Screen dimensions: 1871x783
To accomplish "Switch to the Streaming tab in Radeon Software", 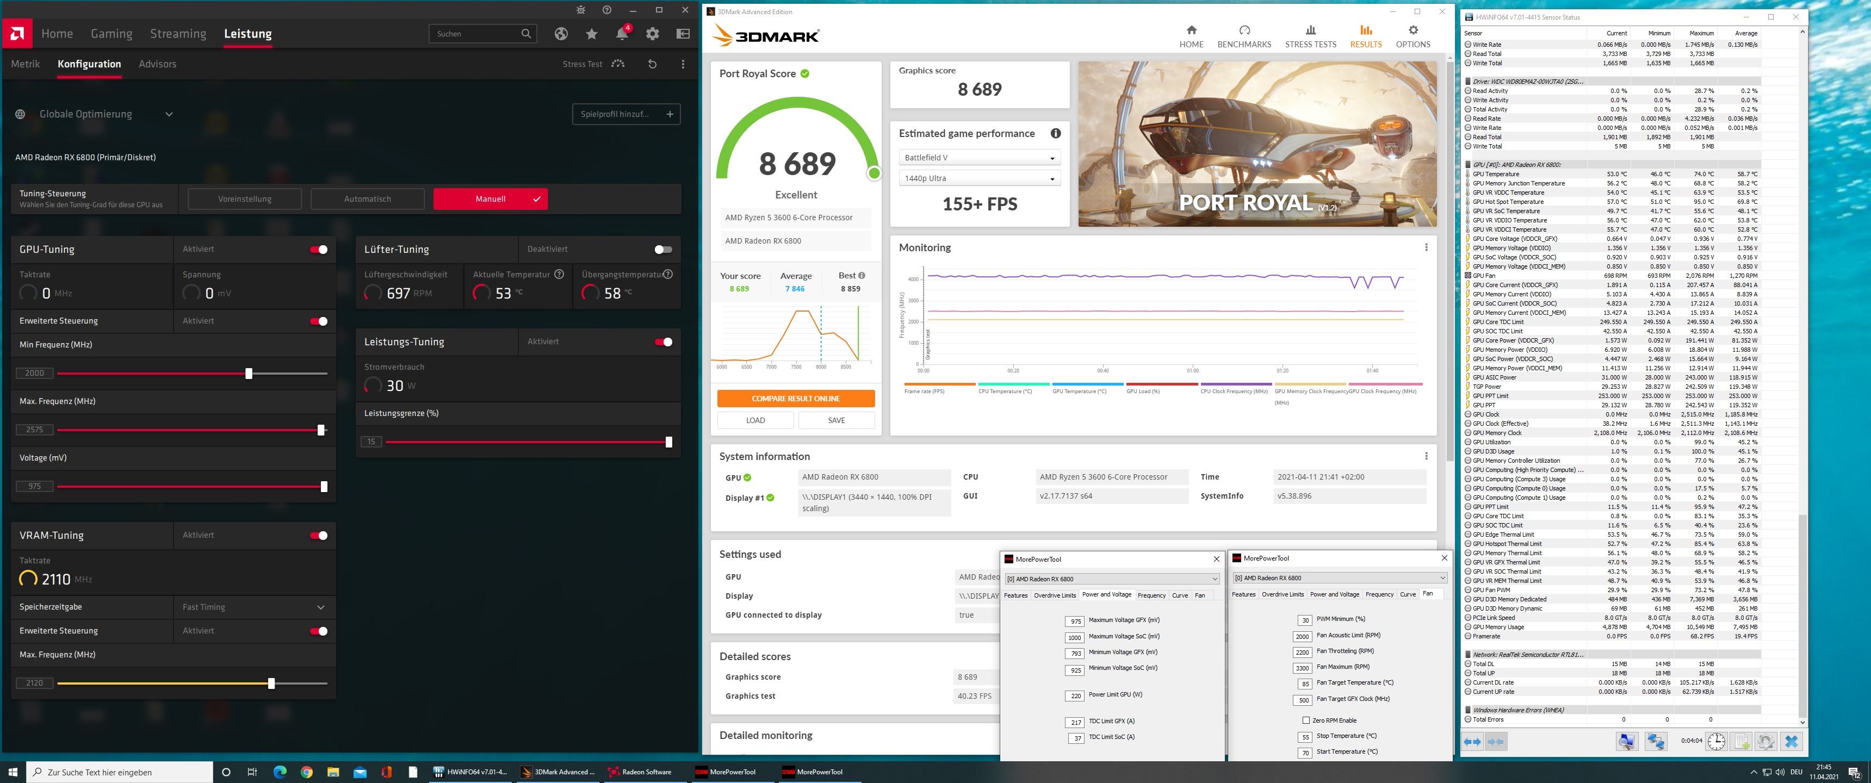I will (x=178, y=33).
